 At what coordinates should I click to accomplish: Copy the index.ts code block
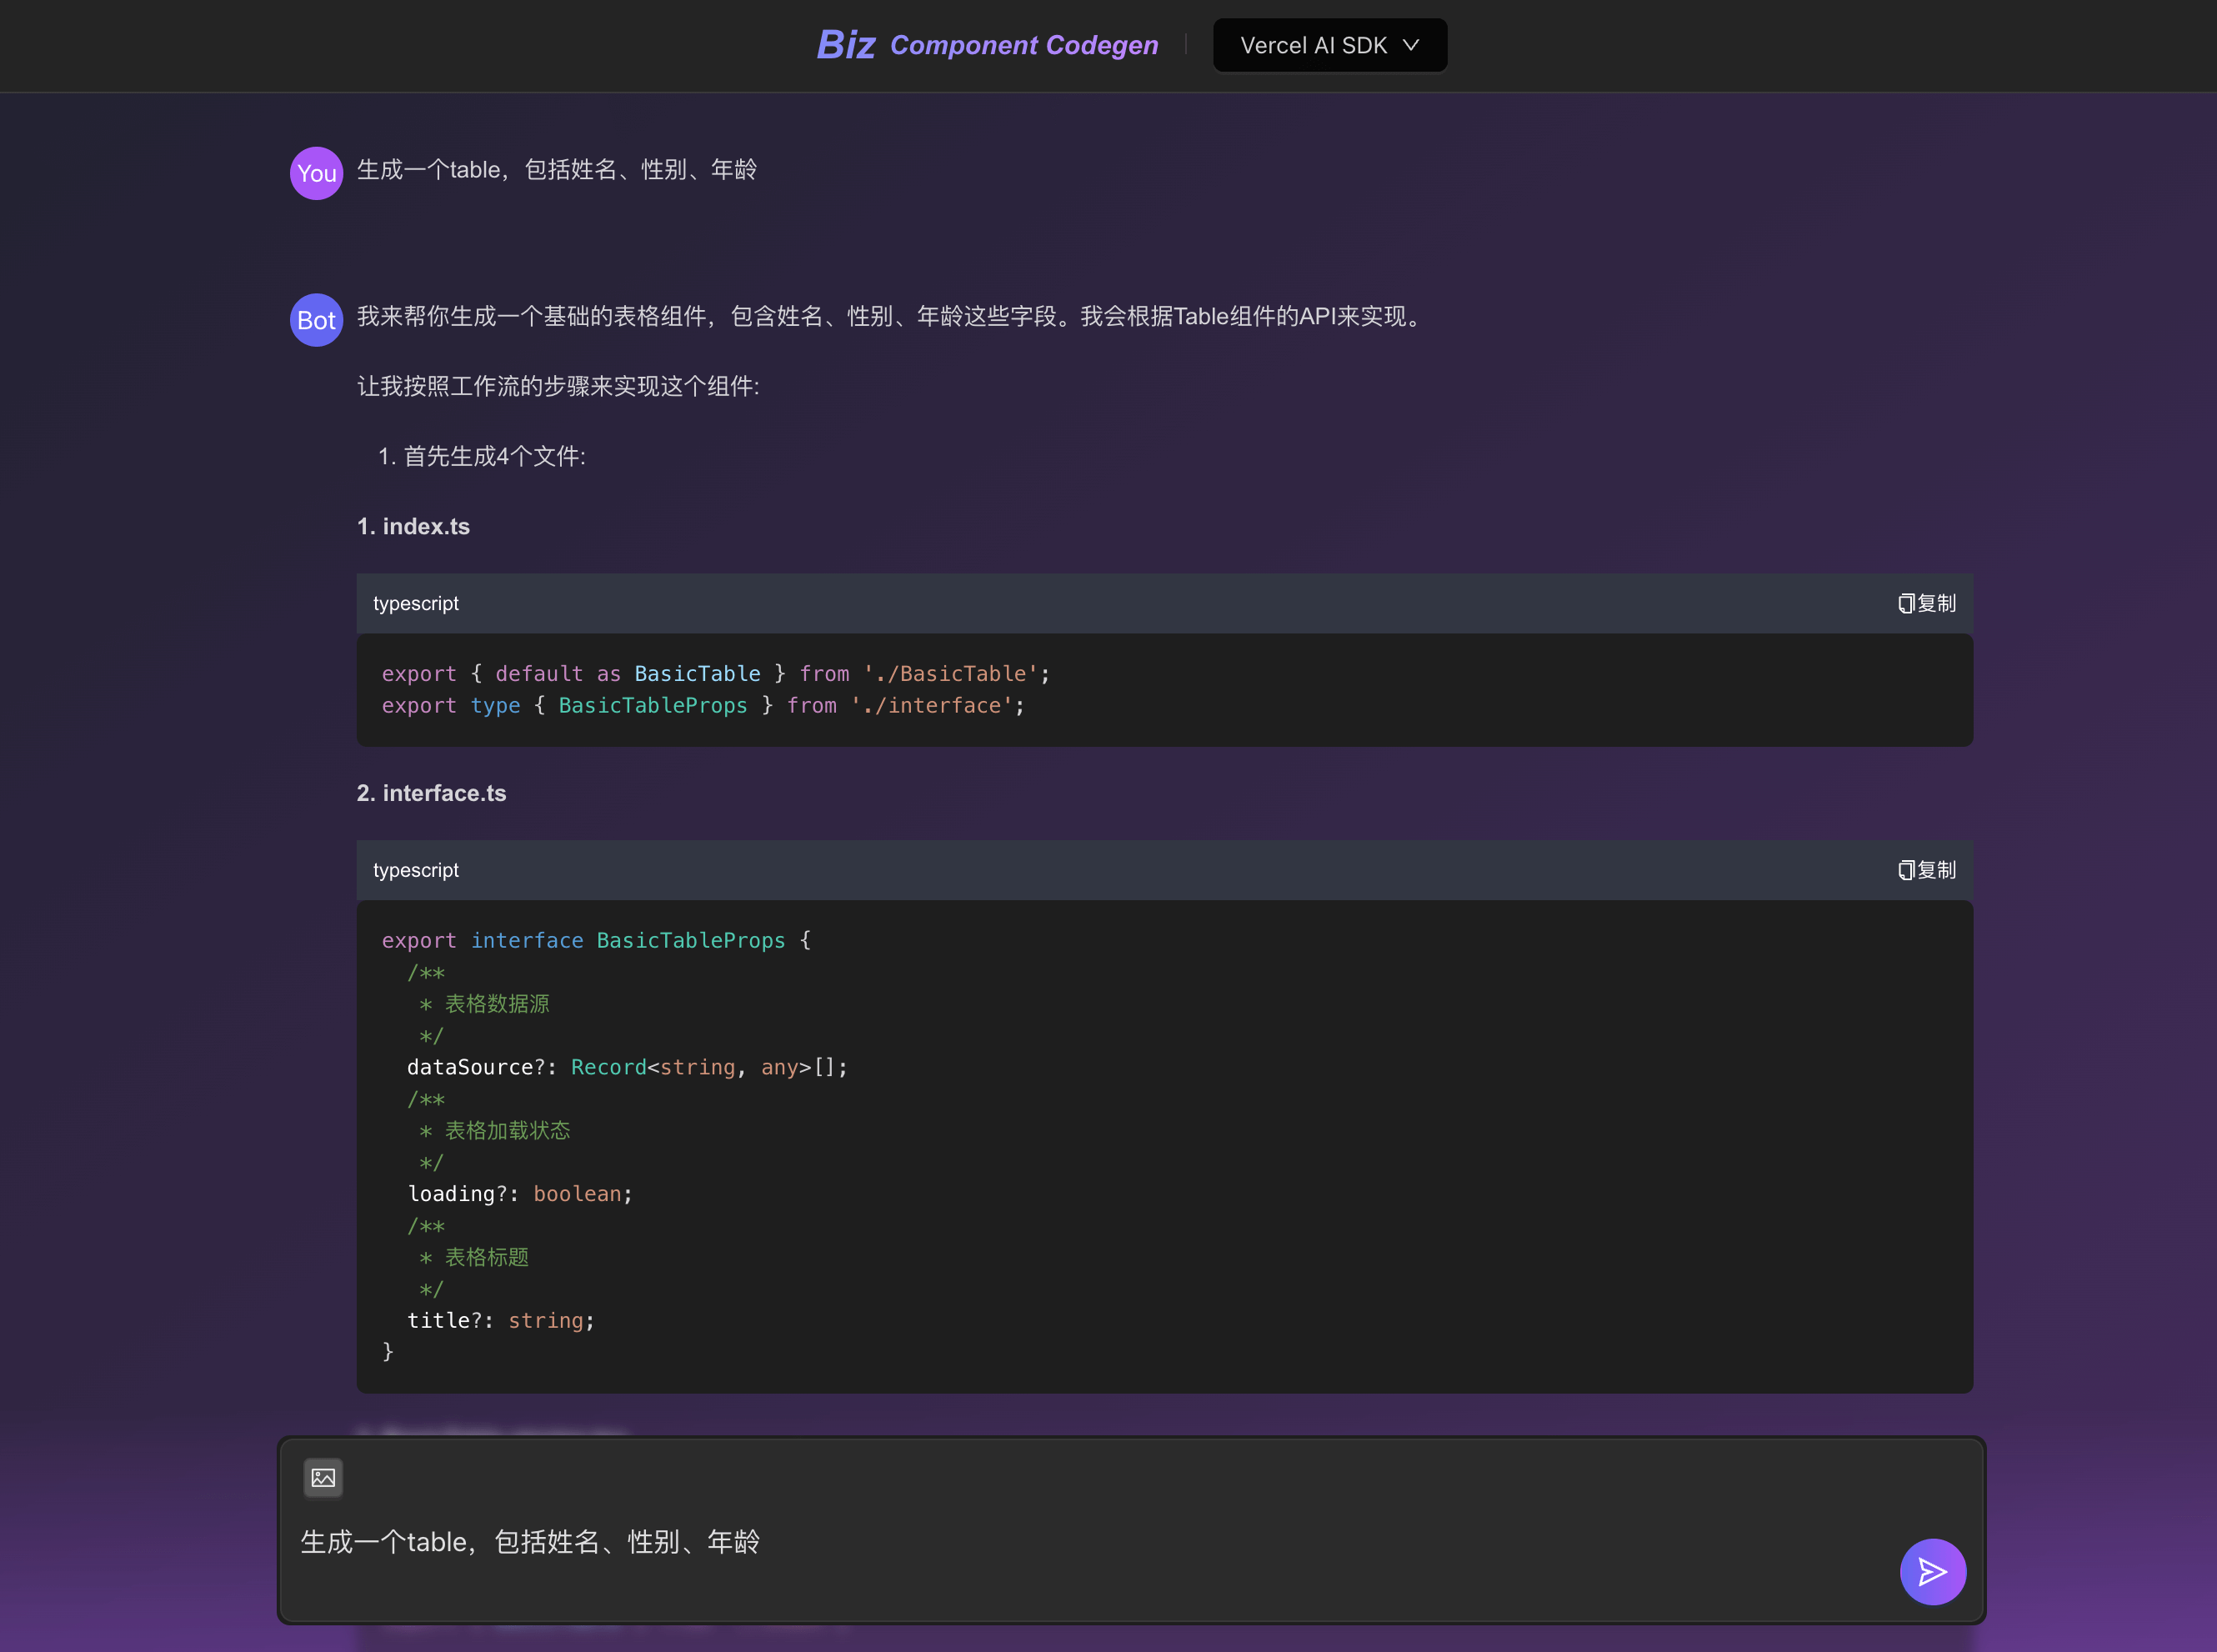(x=1926, y=603)
